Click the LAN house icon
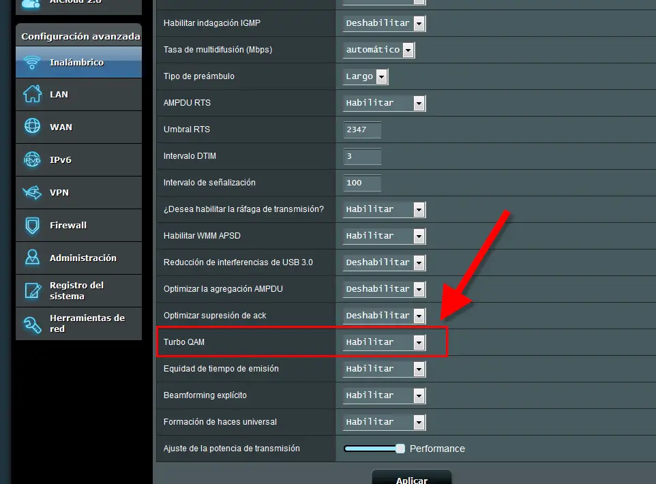Viewport: 656px width, 484px height. click(x=32, y=93)
